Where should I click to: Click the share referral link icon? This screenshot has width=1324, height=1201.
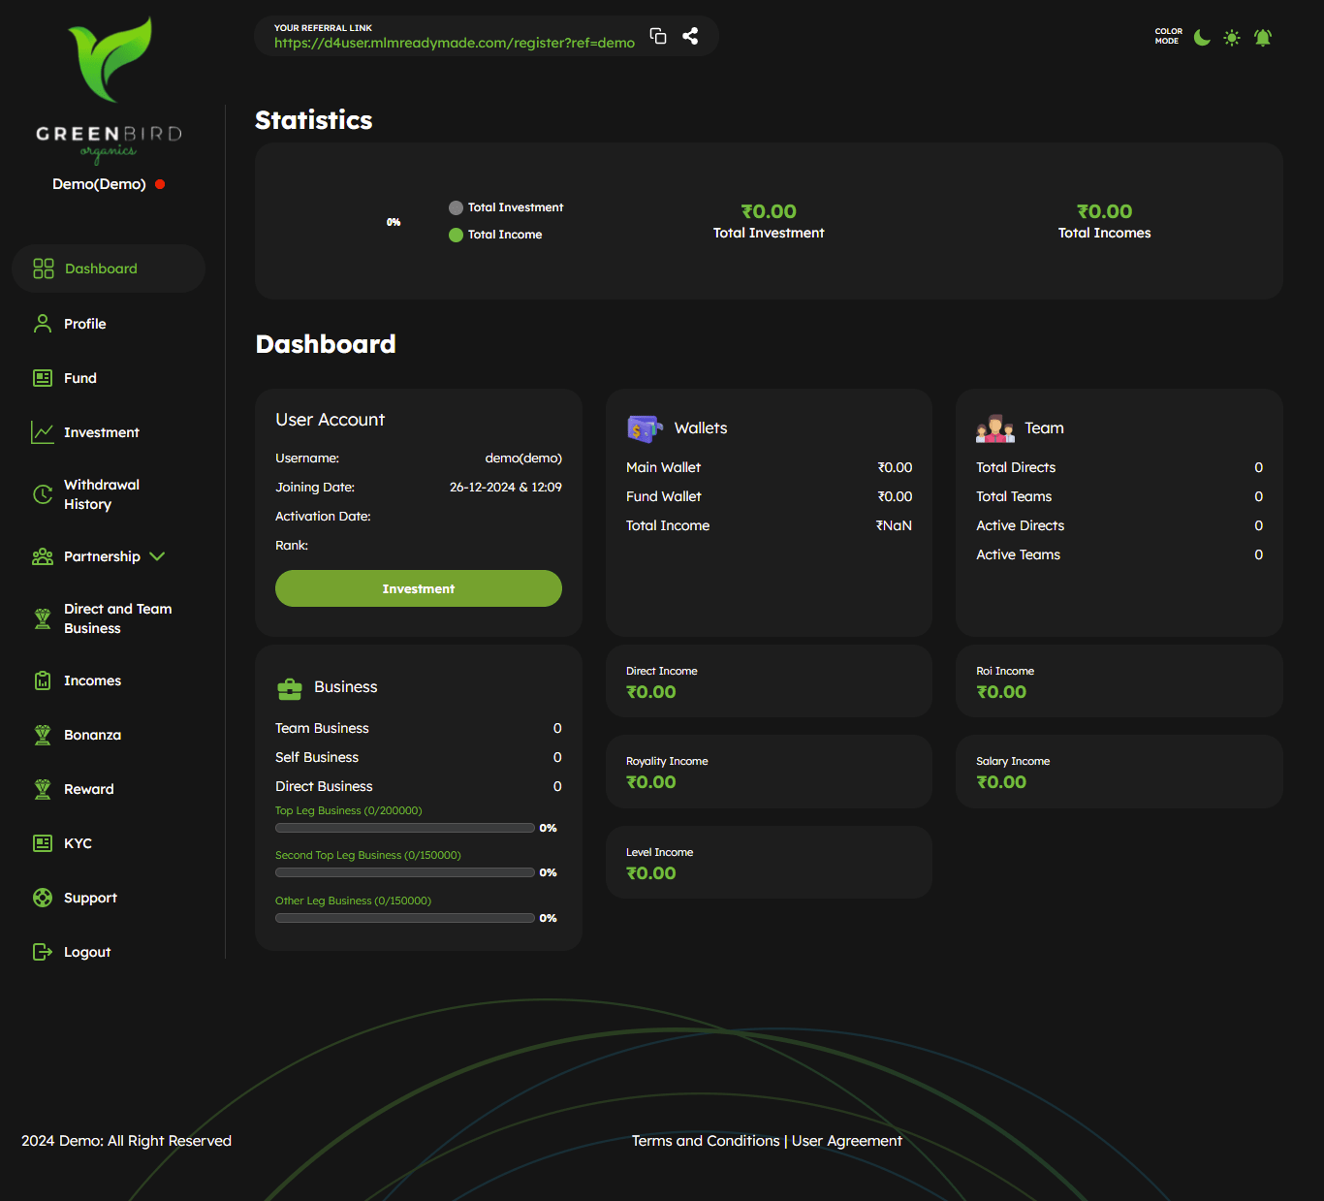click(690, 36)
